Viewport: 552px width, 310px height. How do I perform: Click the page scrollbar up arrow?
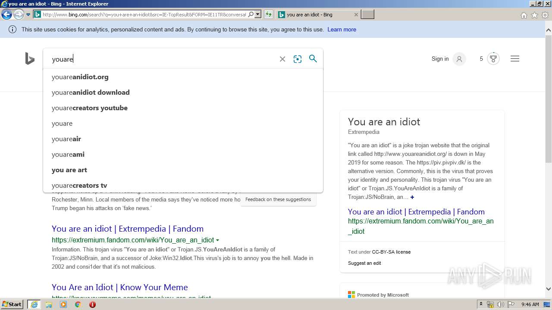click(x=549, y=30)
